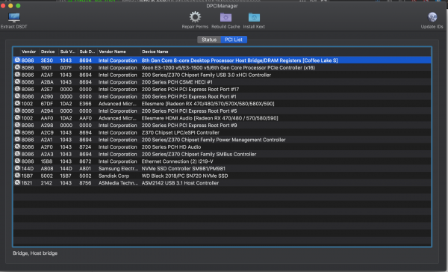Select the PCI Express Root Port #1 row
448x272 pixels.
click(222, 96)
